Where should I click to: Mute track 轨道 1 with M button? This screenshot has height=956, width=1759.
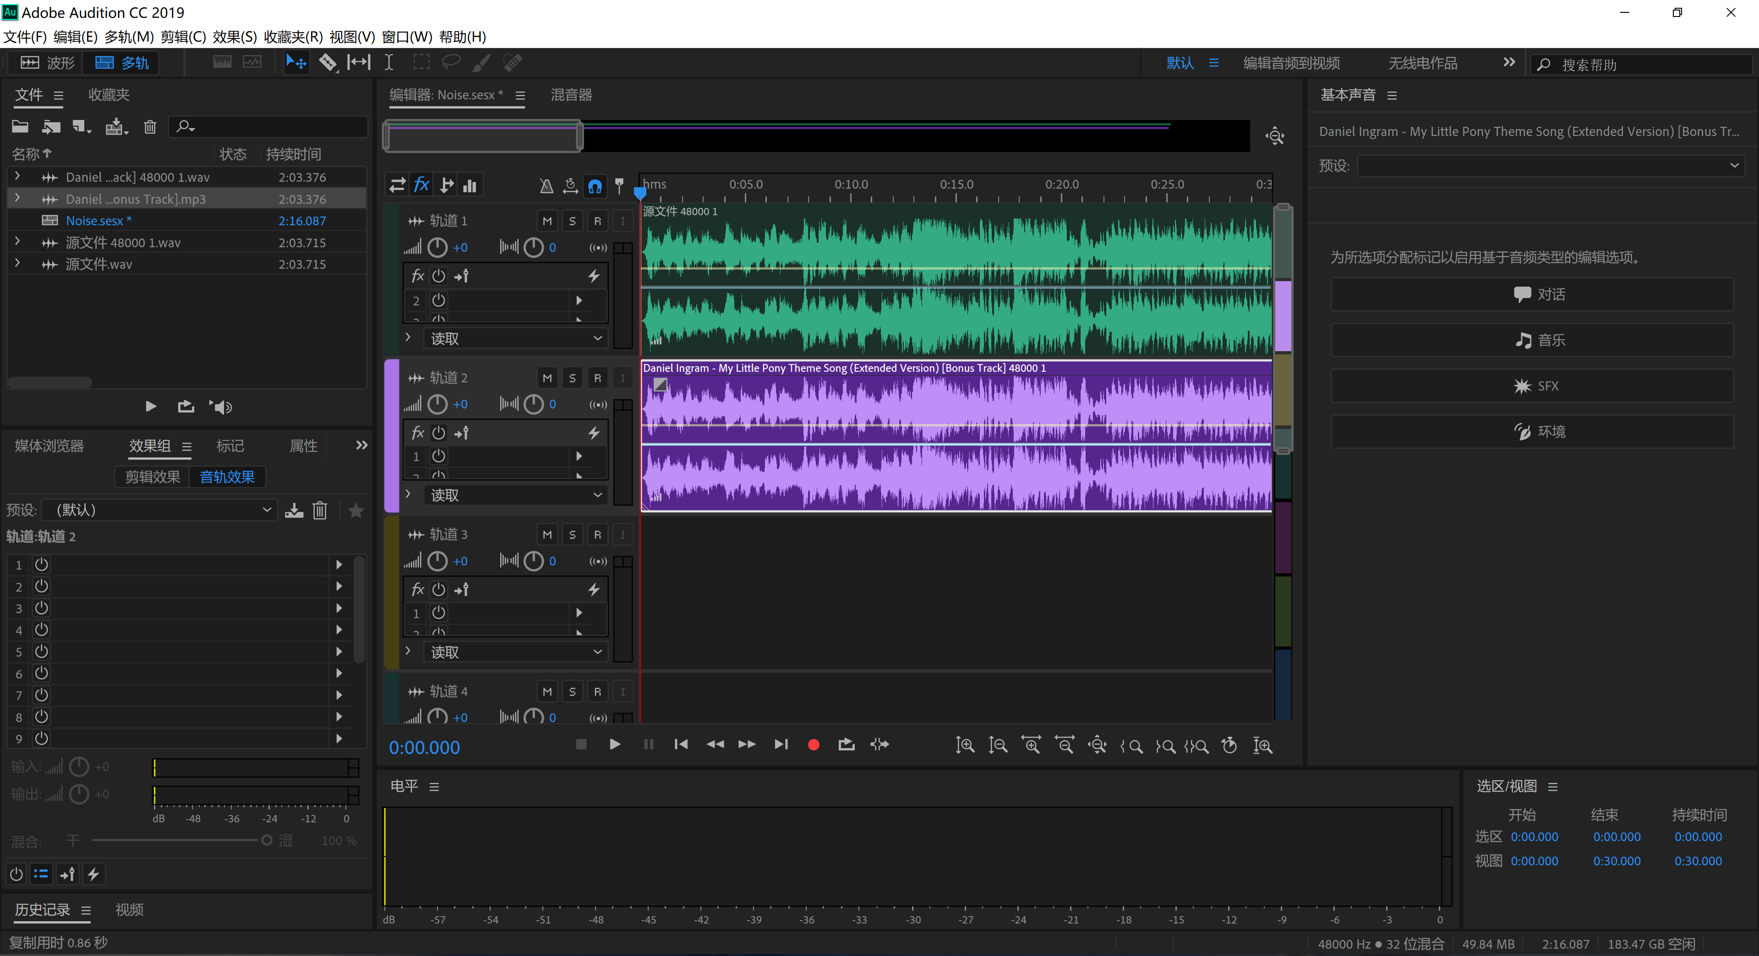pyautogui.click(x=547, y=221)
